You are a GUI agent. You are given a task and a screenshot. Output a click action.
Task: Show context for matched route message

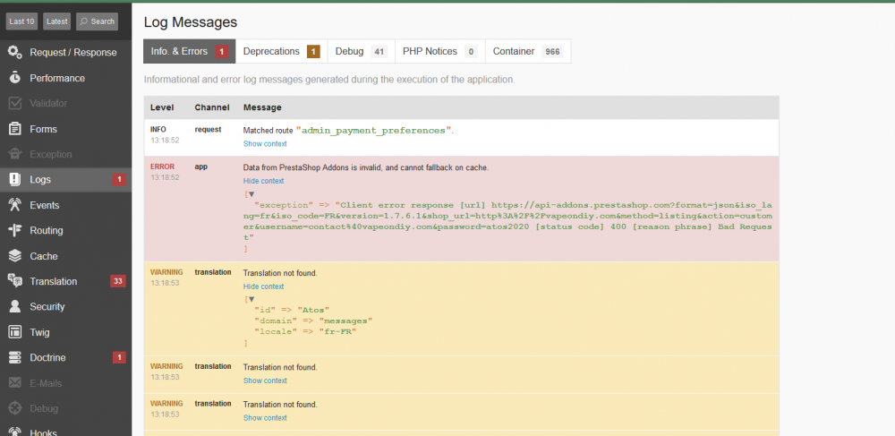265,144
